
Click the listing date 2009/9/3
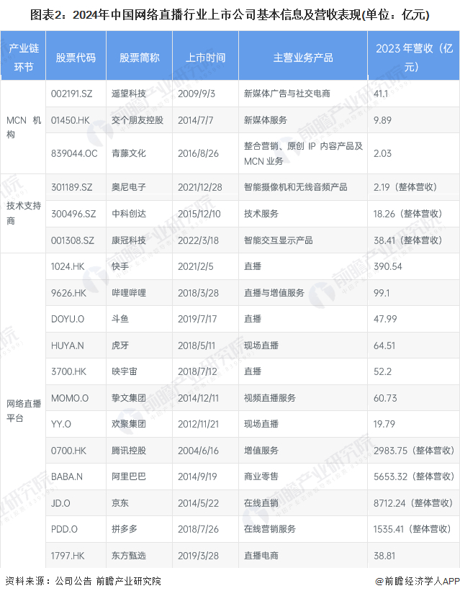[x=196, y=94]
